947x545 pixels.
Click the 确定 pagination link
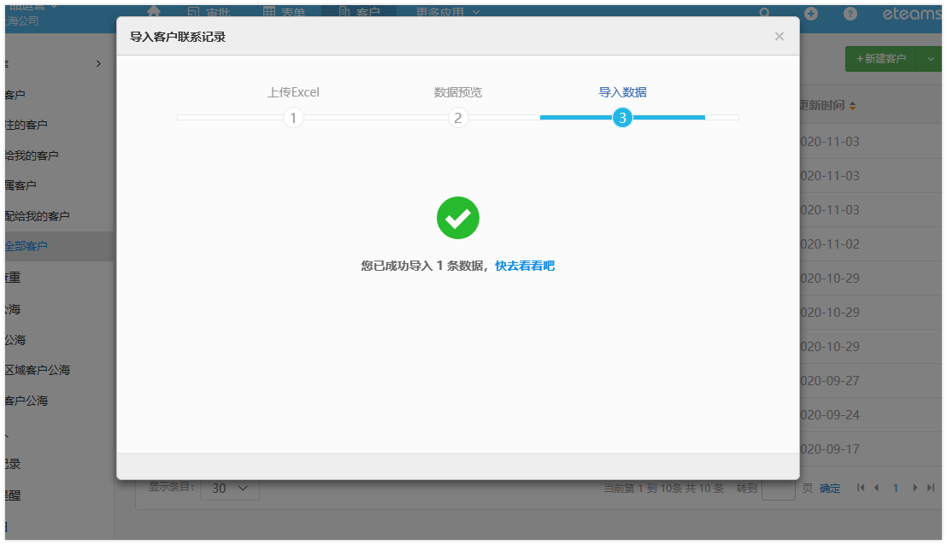pyautogui.click(x=830, y=489)
